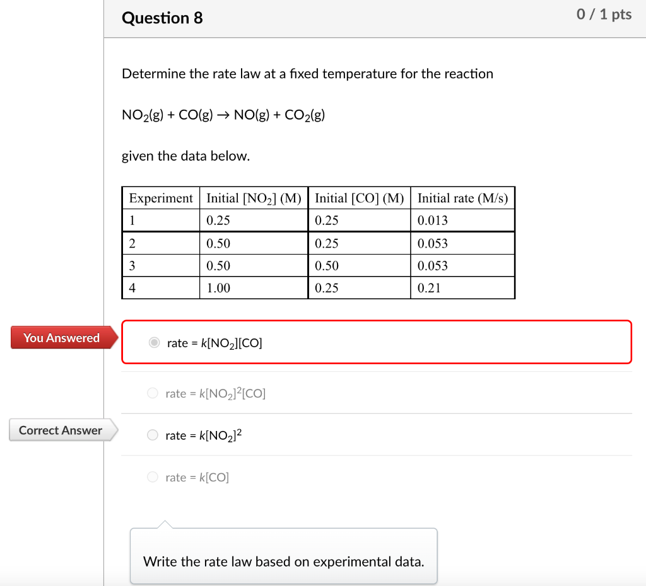
Task: Click the red You Answered label
Action: [x=64, y=338]
